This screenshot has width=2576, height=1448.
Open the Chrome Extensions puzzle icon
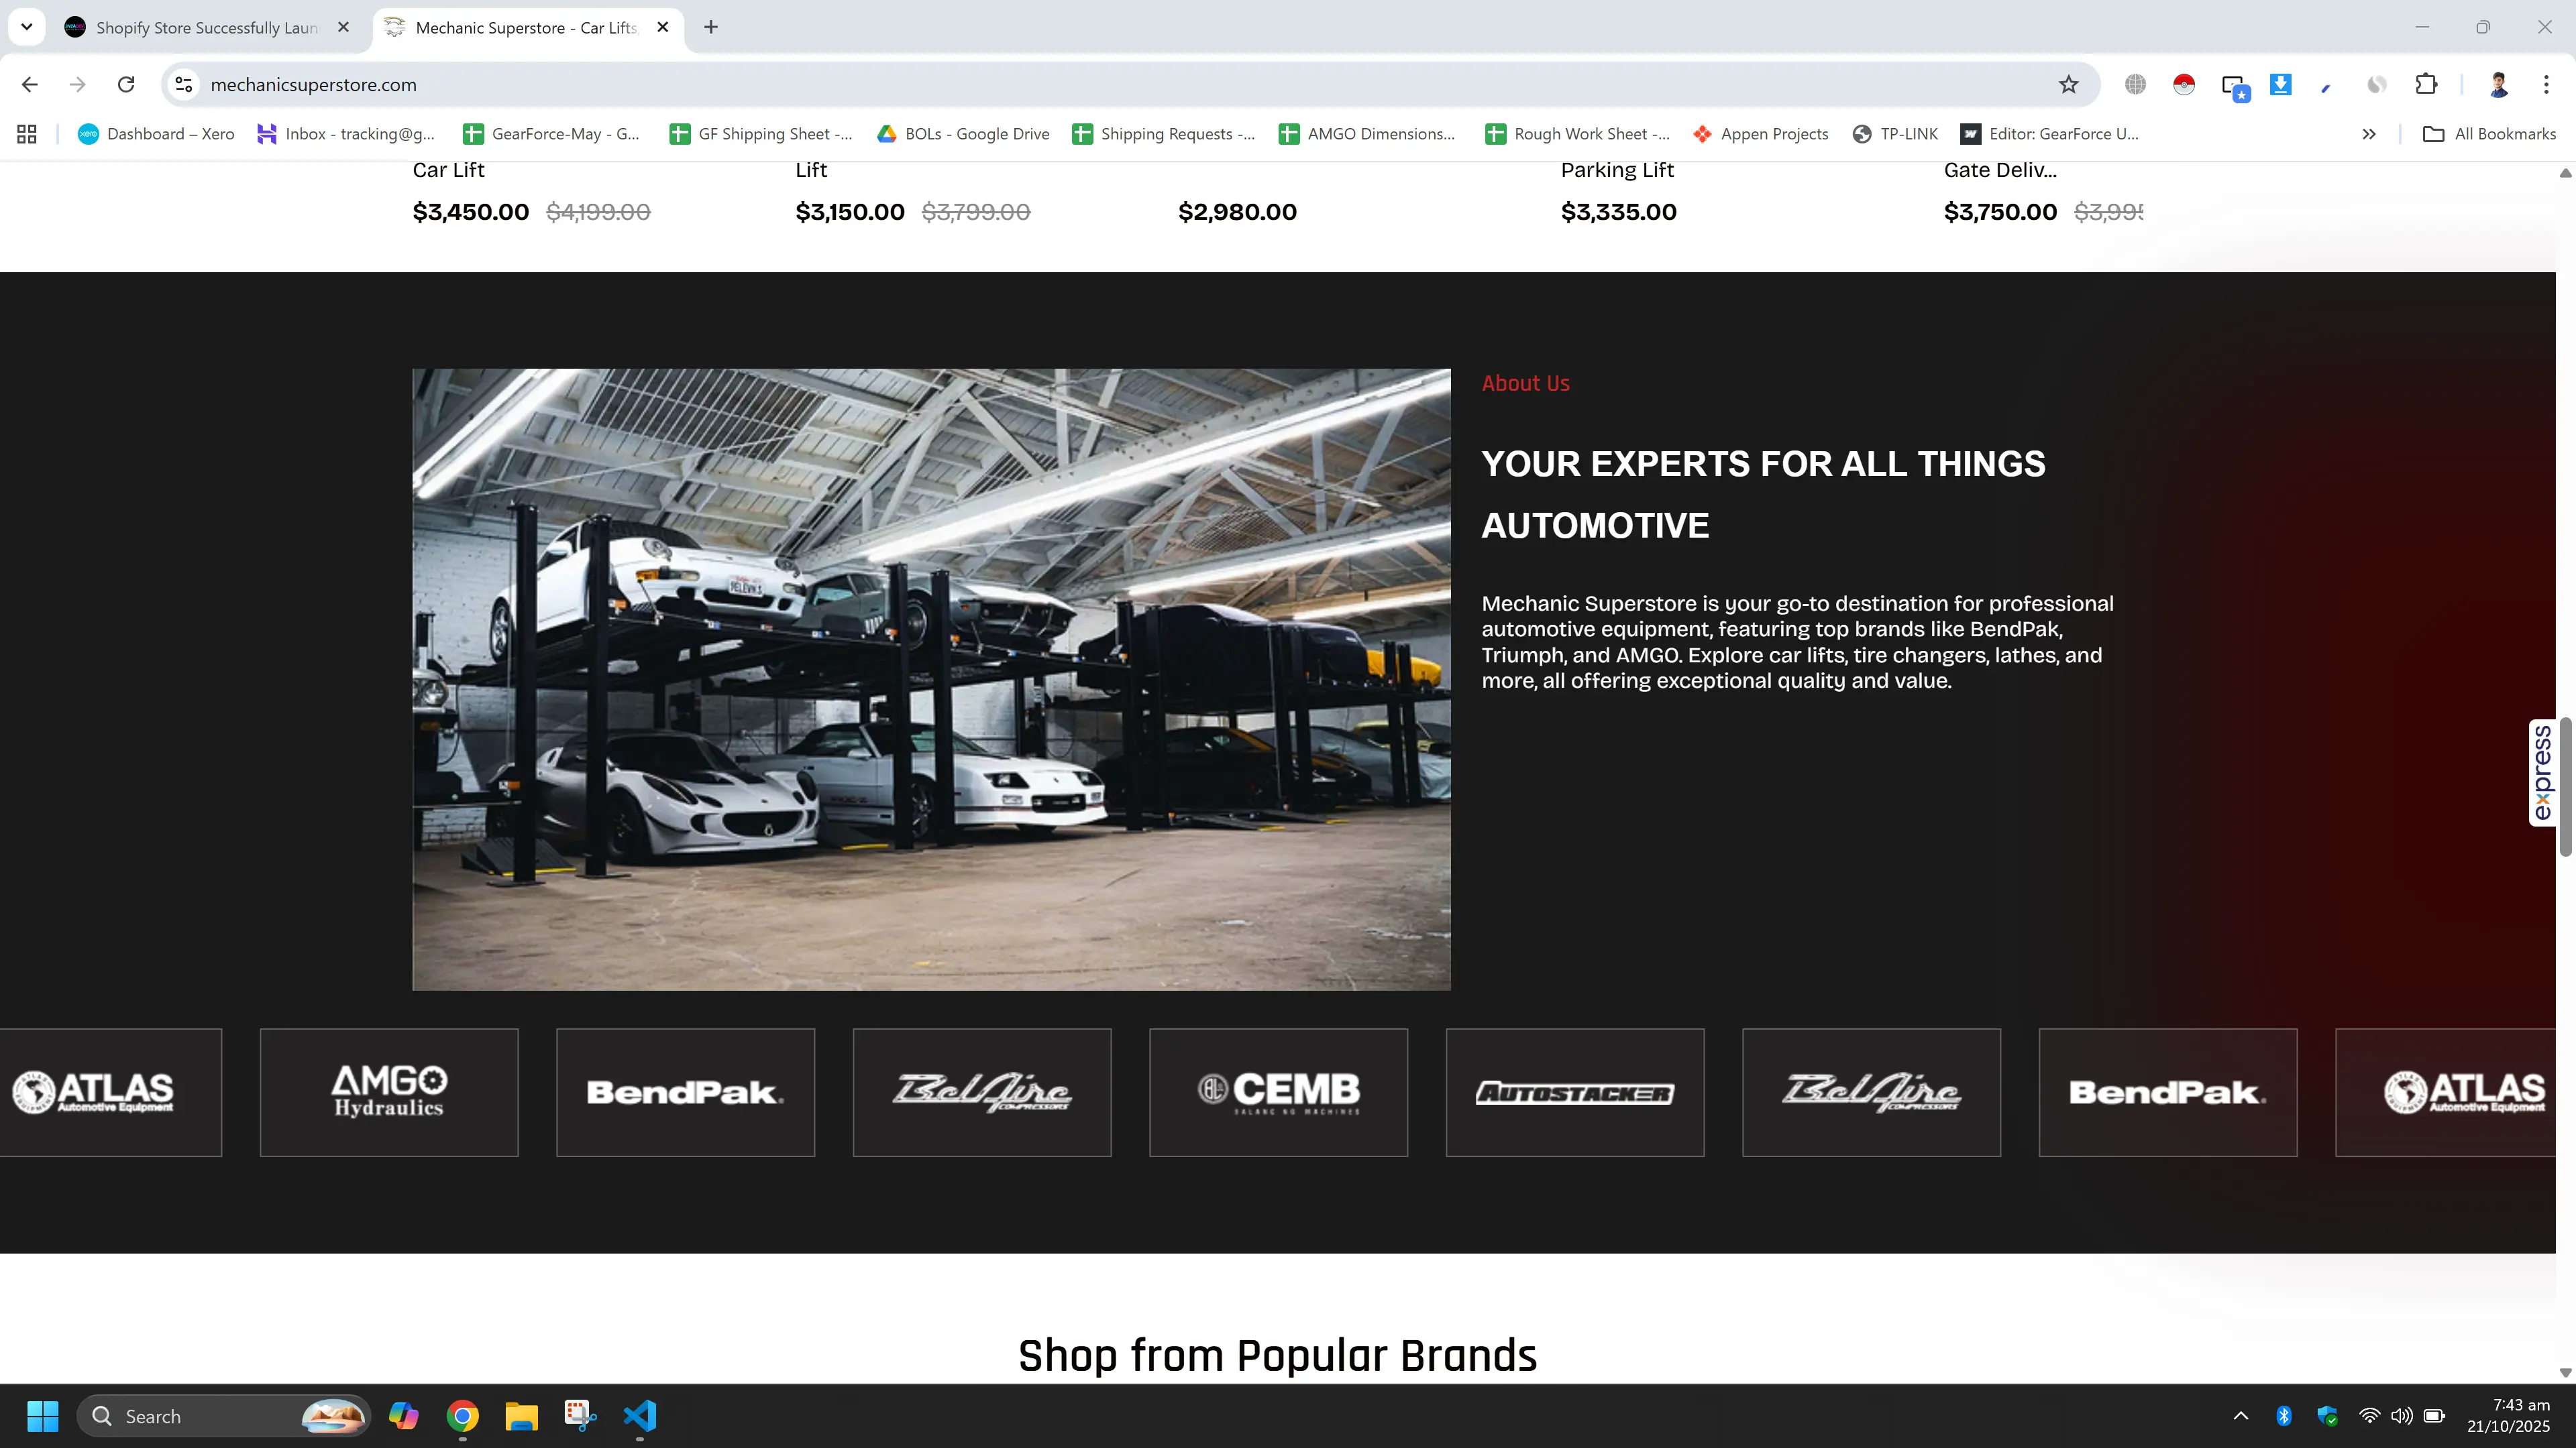2426,85
